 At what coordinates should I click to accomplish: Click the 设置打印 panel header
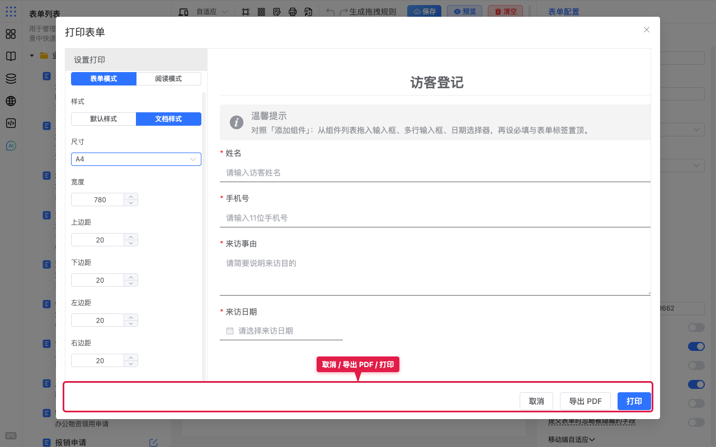136,60
